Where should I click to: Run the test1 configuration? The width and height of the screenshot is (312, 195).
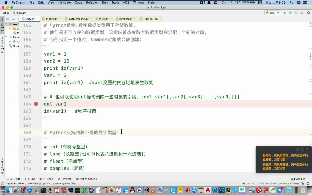[285, 13]
